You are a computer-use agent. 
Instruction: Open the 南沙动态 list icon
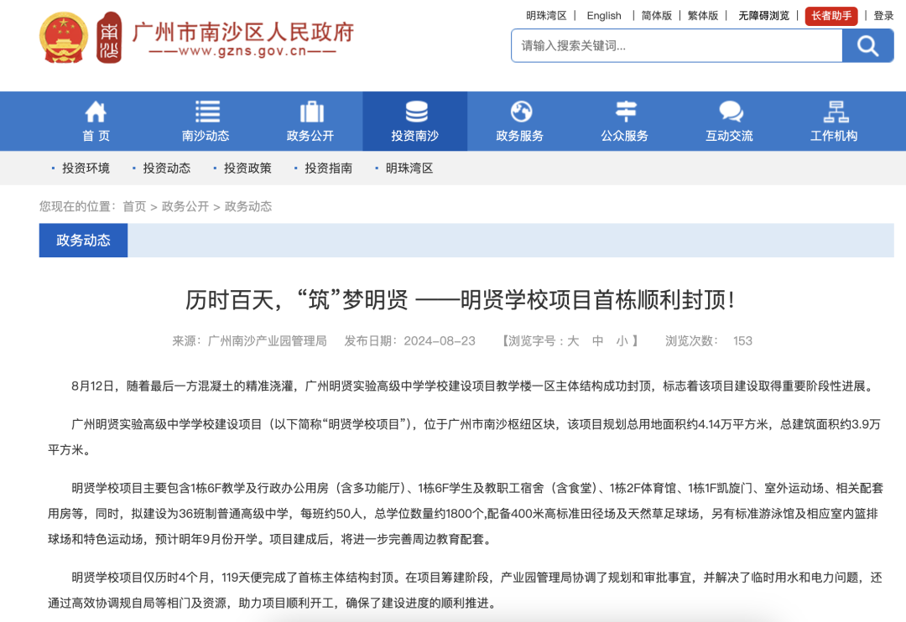click(206, 111)
